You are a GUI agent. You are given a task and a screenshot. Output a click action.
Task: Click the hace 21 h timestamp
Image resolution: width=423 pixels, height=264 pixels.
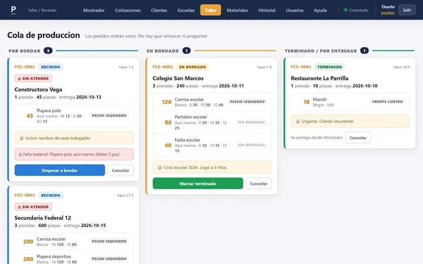pyautogui.click(x=125, y=195)
